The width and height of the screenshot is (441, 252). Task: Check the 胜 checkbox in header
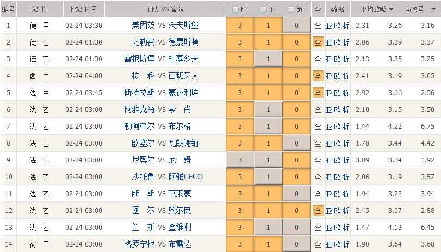coord(235,10)
